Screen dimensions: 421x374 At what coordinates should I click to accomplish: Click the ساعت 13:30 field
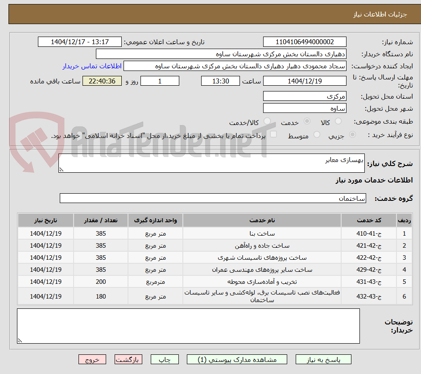click(220, 81)
